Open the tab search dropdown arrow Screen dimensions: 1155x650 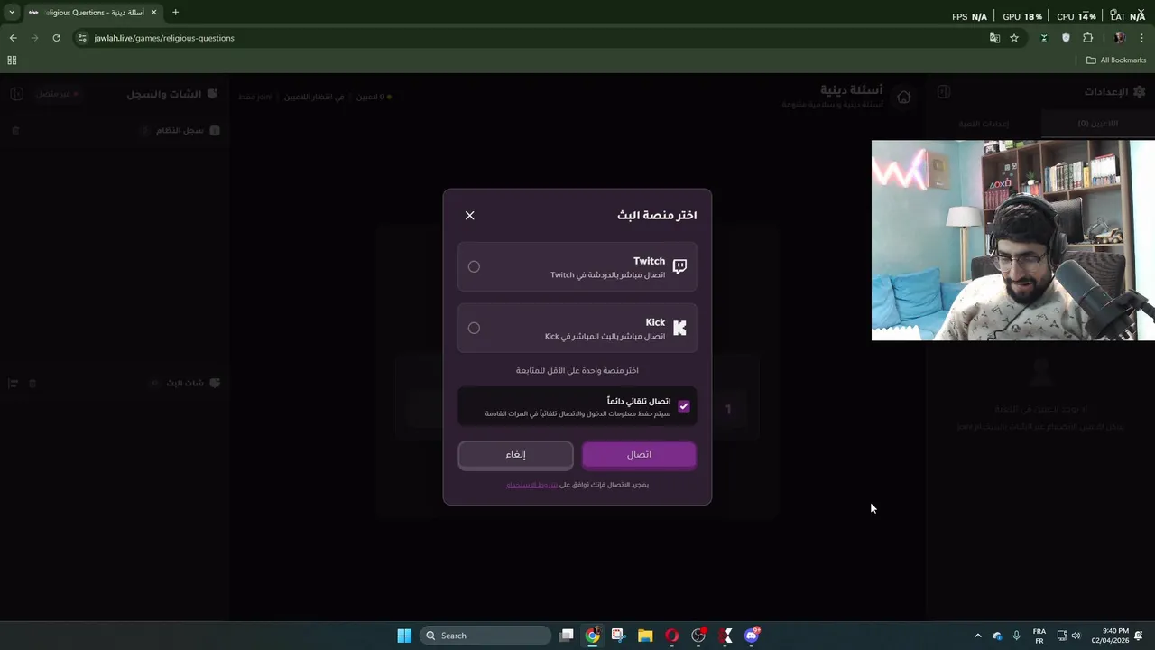12,13
